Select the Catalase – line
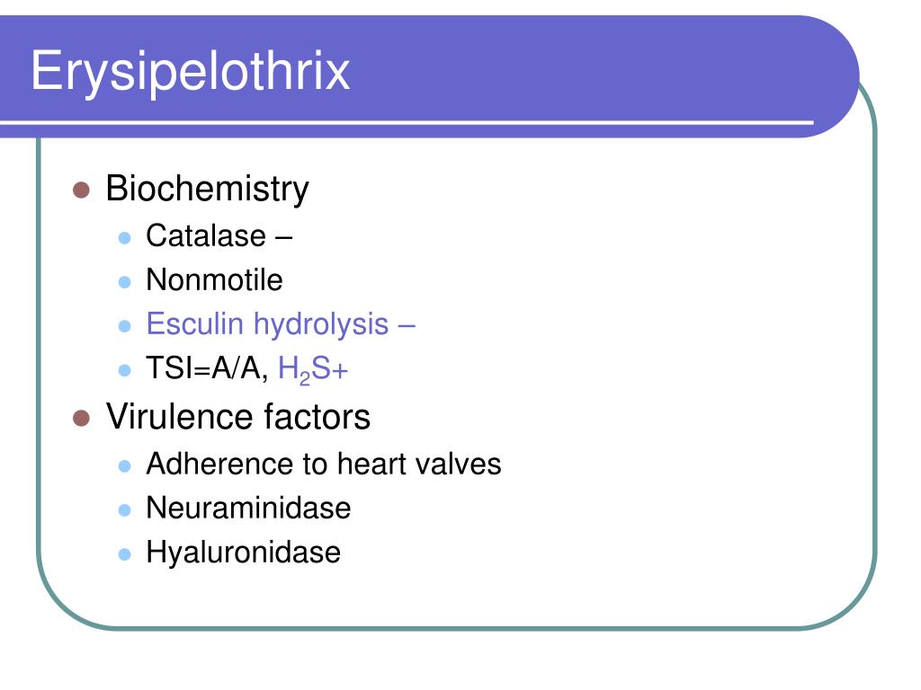Screen dimensions: 921x690 point(219,236)
